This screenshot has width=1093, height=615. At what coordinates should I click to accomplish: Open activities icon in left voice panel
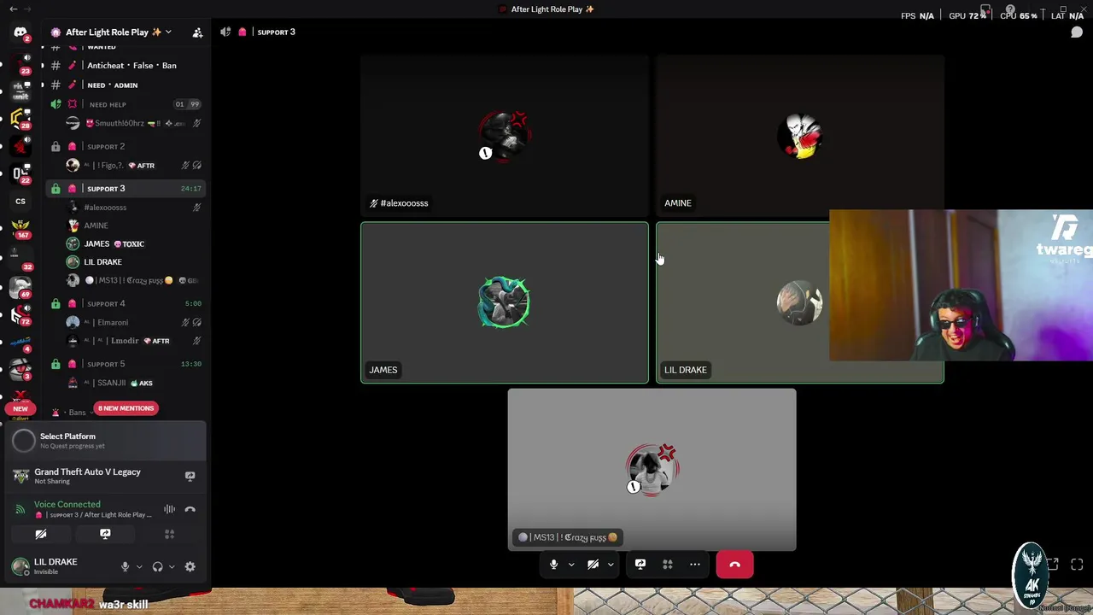point(169,534)
